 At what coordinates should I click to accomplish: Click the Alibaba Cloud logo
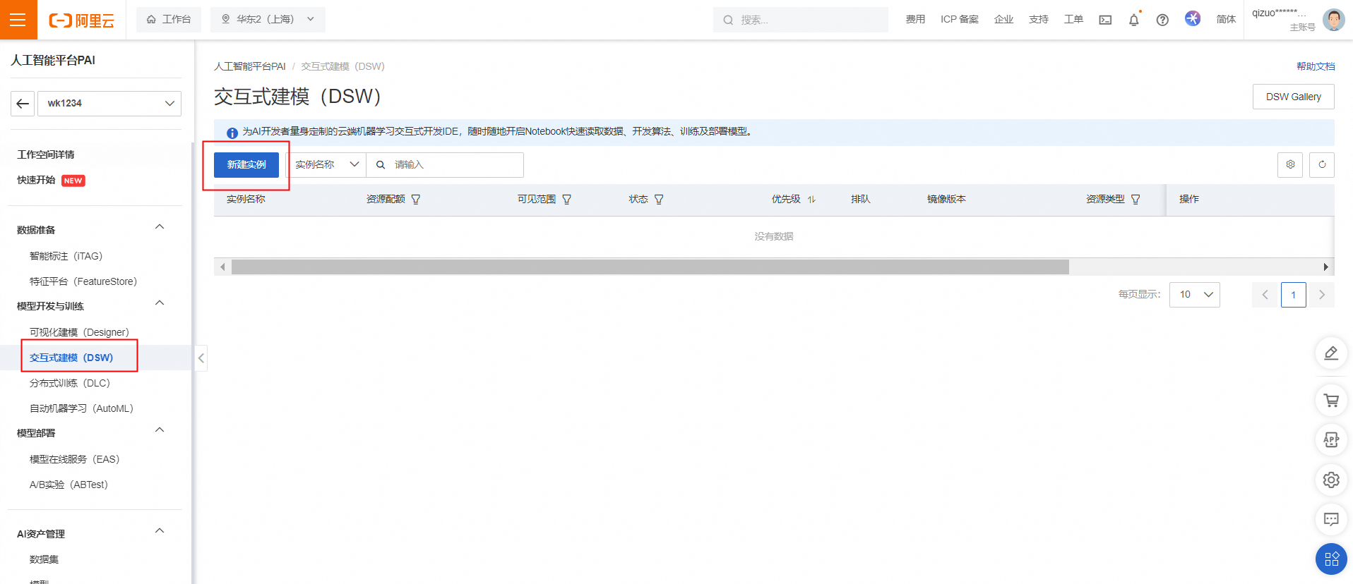(x=81, y=20)
